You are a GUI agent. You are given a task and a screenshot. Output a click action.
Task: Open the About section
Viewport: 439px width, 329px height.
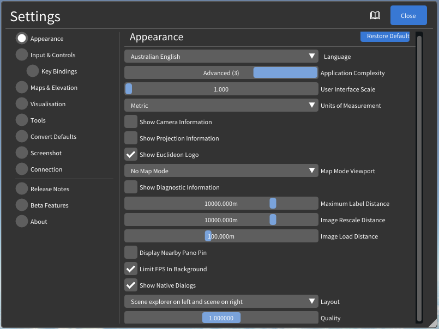[22, 222]
